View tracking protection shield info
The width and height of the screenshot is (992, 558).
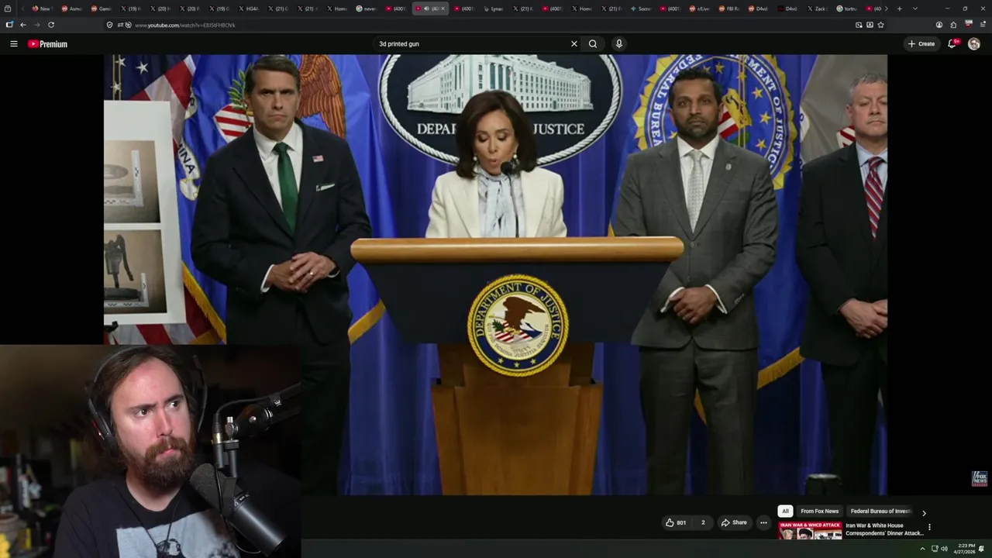[109, 25]
